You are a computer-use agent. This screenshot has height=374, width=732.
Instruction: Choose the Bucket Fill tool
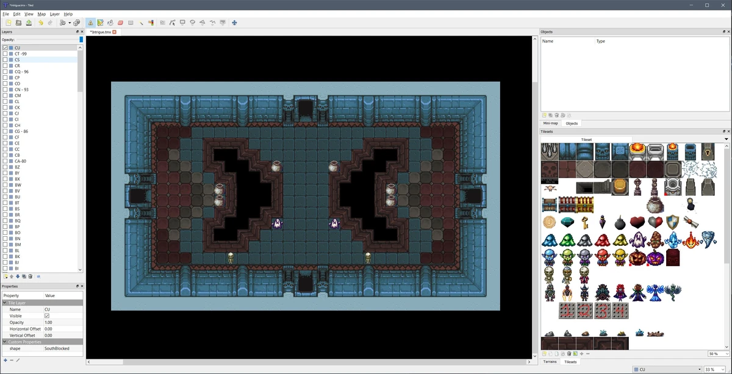pos(110,23)
